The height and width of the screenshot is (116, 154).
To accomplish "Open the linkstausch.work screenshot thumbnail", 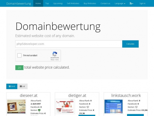I will coord(113,106).
